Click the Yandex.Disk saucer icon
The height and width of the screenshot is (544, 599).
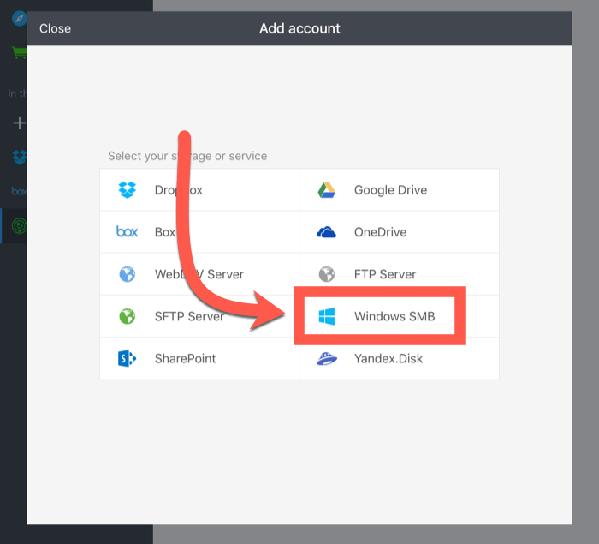[x=327, y=358]
